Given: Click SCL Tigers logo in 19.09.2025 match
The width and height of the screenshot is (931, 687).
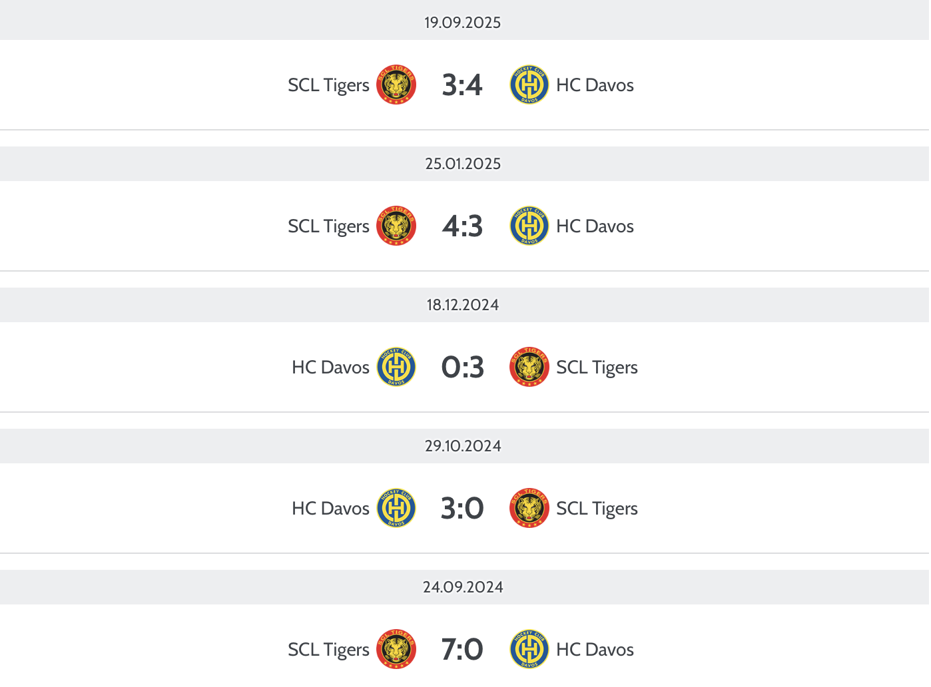Looking at the screenshot, I should coord(396,85).
